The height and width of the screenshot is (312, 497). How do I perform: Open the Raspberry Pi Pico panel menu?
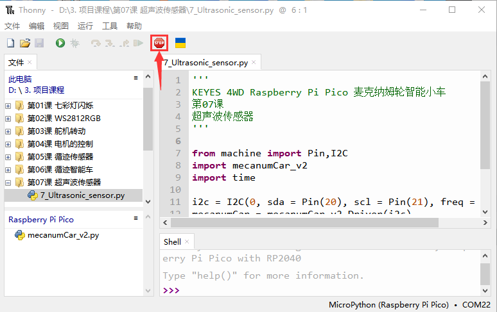pos(135,218)
